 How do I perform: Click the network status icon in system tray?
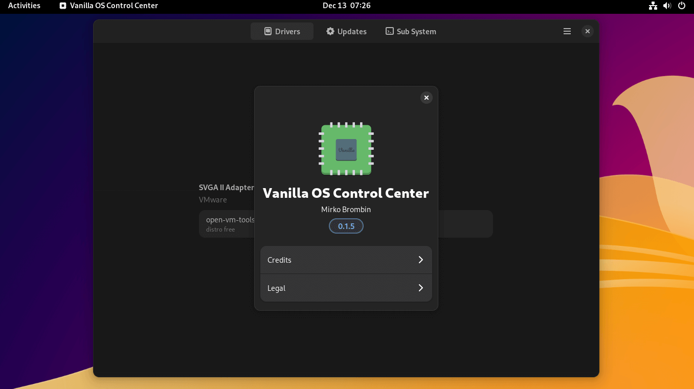click(653, 6)
